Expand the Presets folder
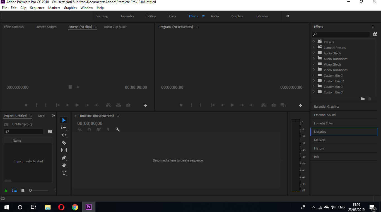 314,42
